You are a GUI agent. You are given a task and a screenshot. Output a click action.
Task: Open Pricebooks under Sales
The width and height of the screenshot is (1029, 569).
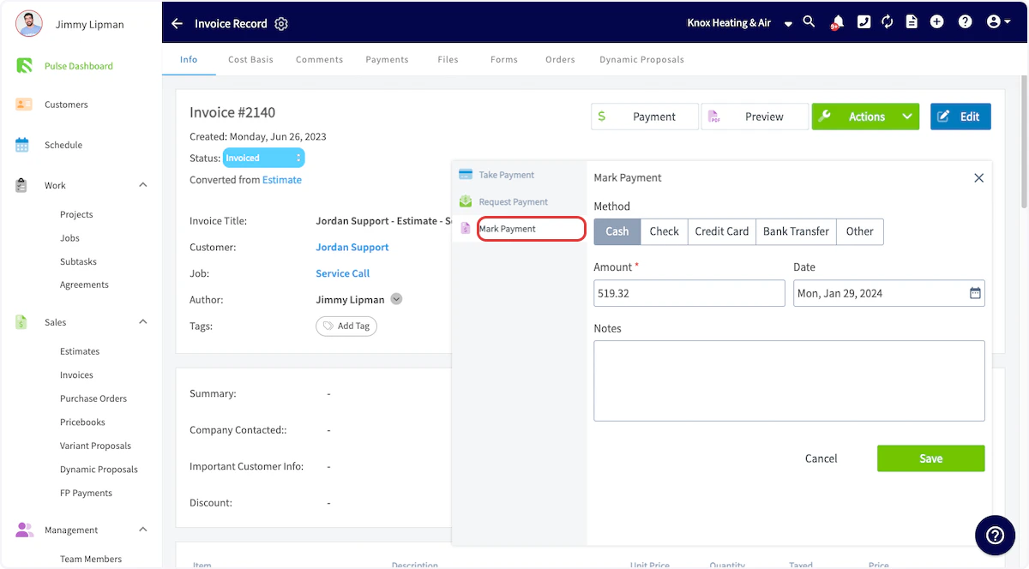tap(82, 422)
